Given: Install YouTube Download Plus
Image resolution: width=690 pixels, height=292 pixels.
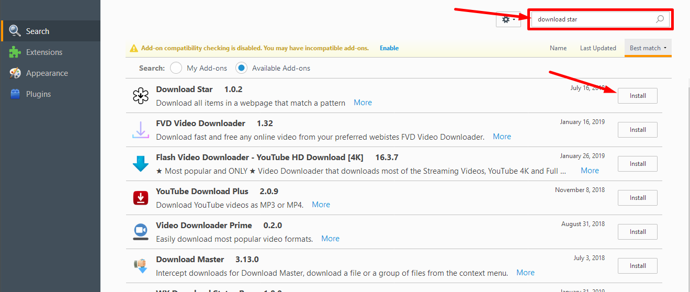Looking at the screenshot, I should pos(638,198).
